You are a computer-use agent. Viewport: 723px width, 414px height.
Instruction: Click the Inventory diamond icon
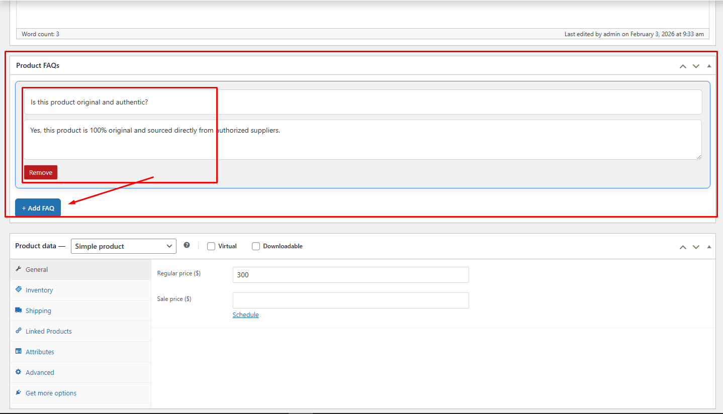18,290
